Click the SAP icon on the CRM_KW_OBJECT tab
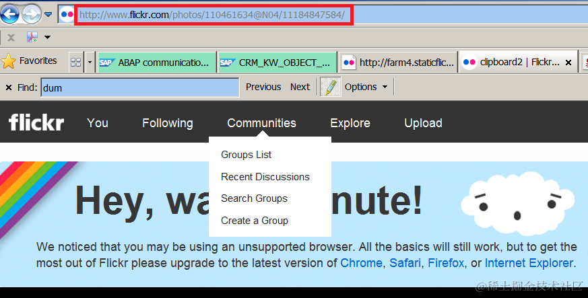This screenshot has width=588, height=298. coord(228,63)
